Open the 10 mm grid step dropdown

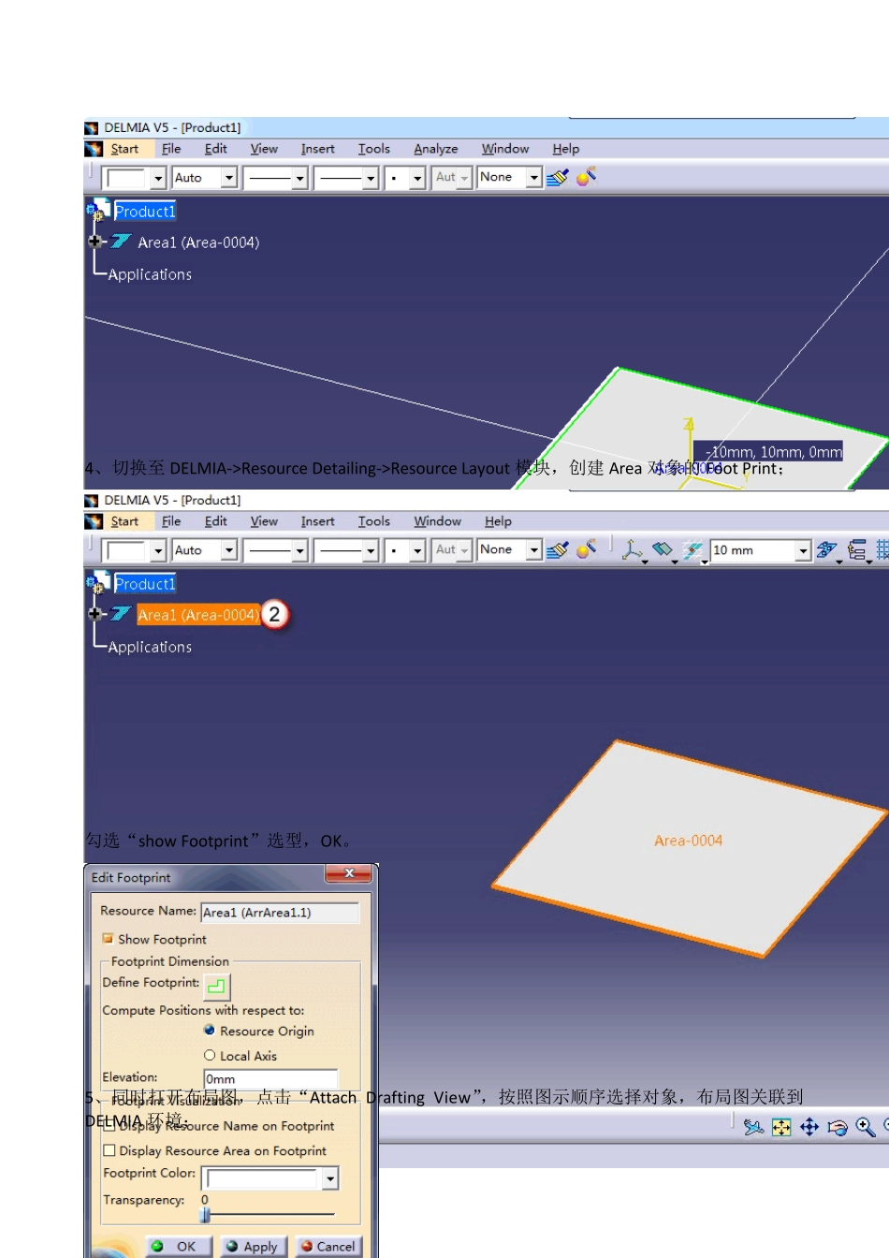click(x=804, y=550)
